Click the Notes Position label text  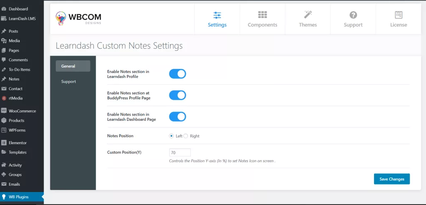[x=120, y=136]
